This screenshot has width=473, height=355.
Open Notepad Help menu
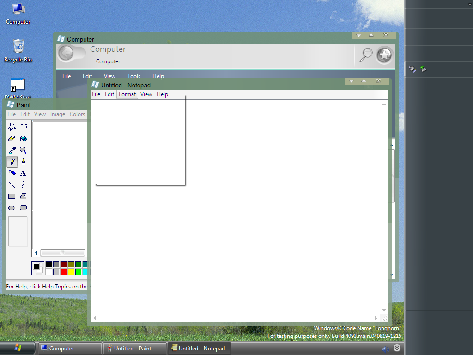(162, 94)
